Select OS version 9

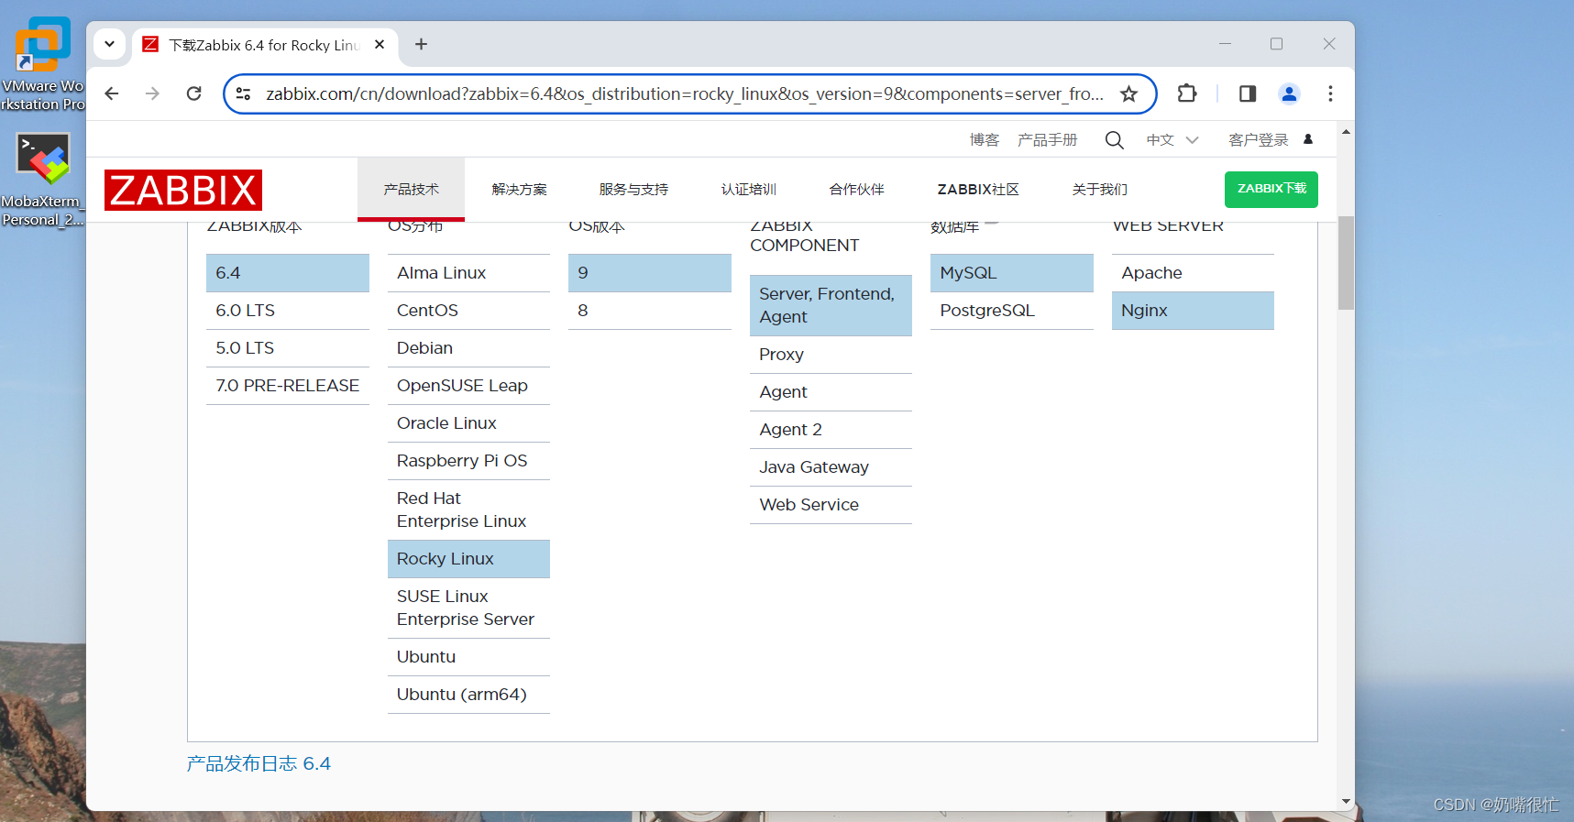(650, 273)
